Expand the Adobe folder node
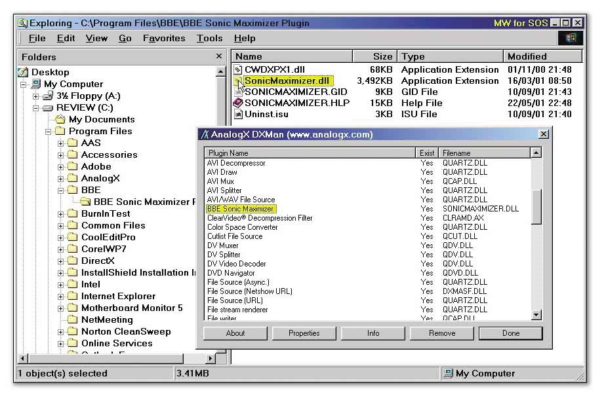Screen dimensions: 606x400 pyautogui.click(x=61, y=167)
